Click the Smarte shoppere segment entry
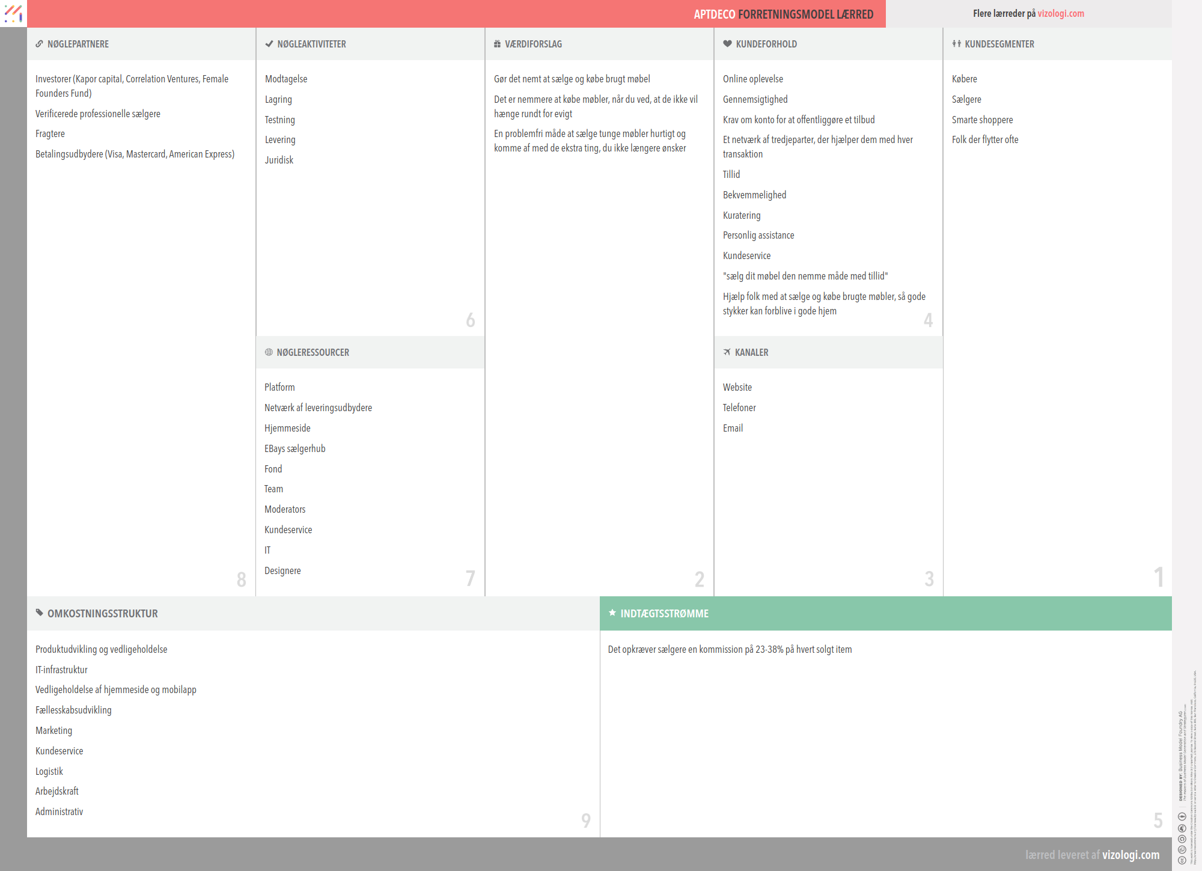This screenshot has height=871, width=1202. (x=982, y=120)
